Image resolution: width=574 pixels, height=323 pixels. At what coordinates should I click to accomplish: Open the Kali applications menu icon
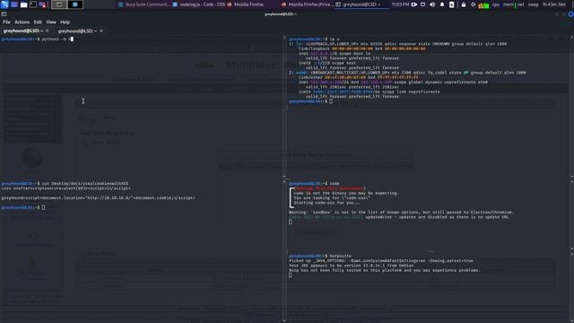point(4,4)
